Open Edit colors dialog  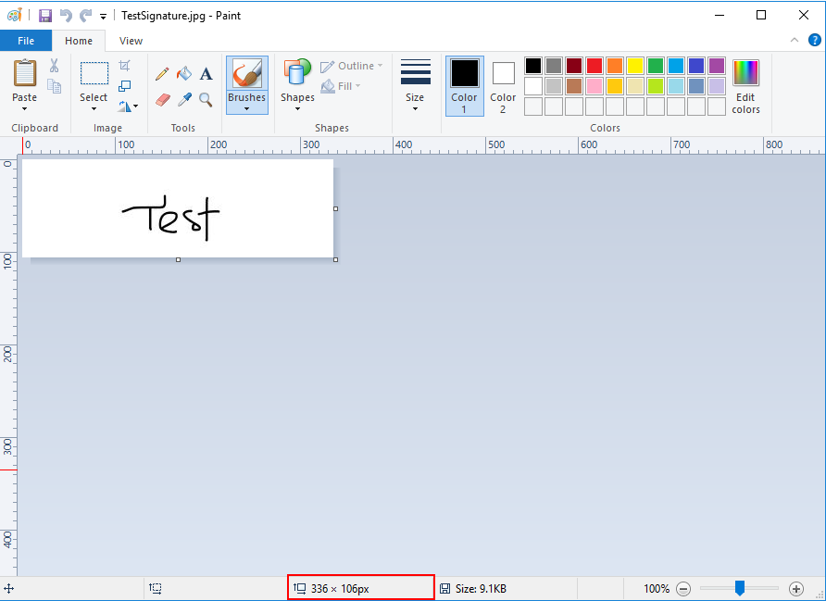click(x=745, y=86)
